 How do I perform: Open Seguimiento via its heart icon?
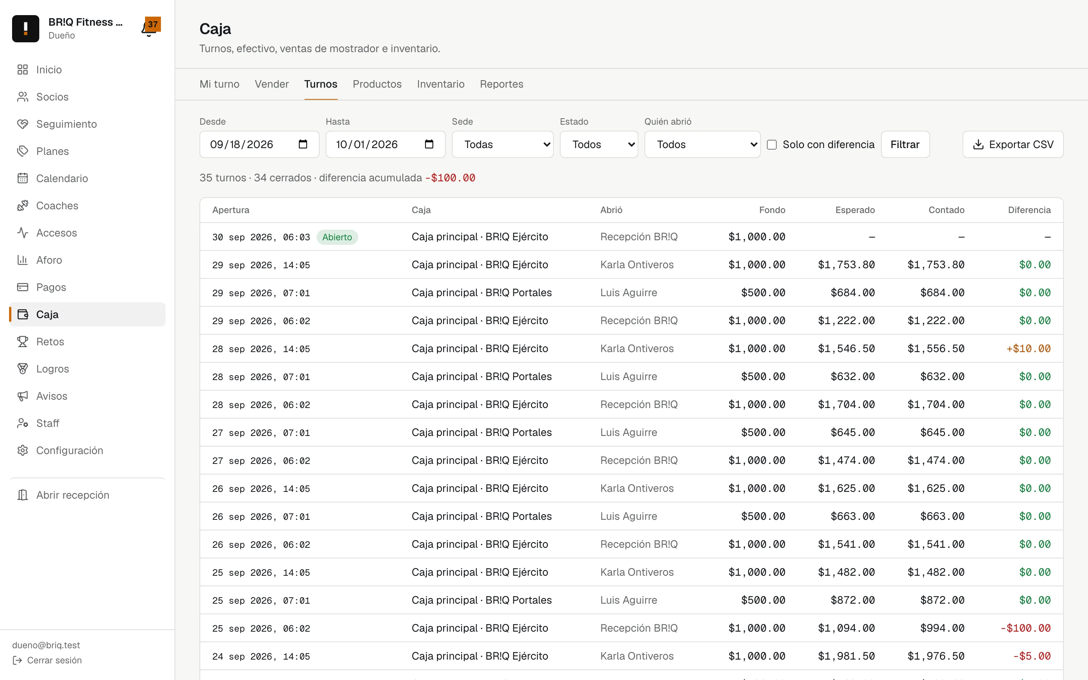(23, 124)
